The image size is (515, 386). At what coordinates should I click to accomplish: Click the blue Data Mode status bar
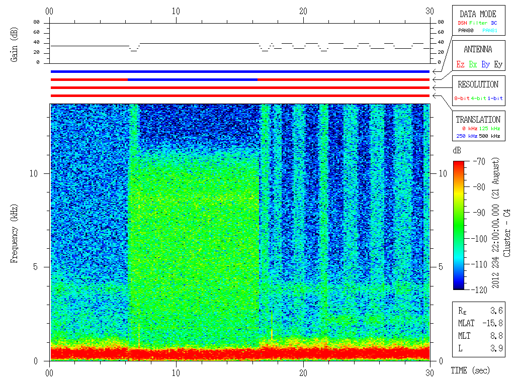(240, 71)
